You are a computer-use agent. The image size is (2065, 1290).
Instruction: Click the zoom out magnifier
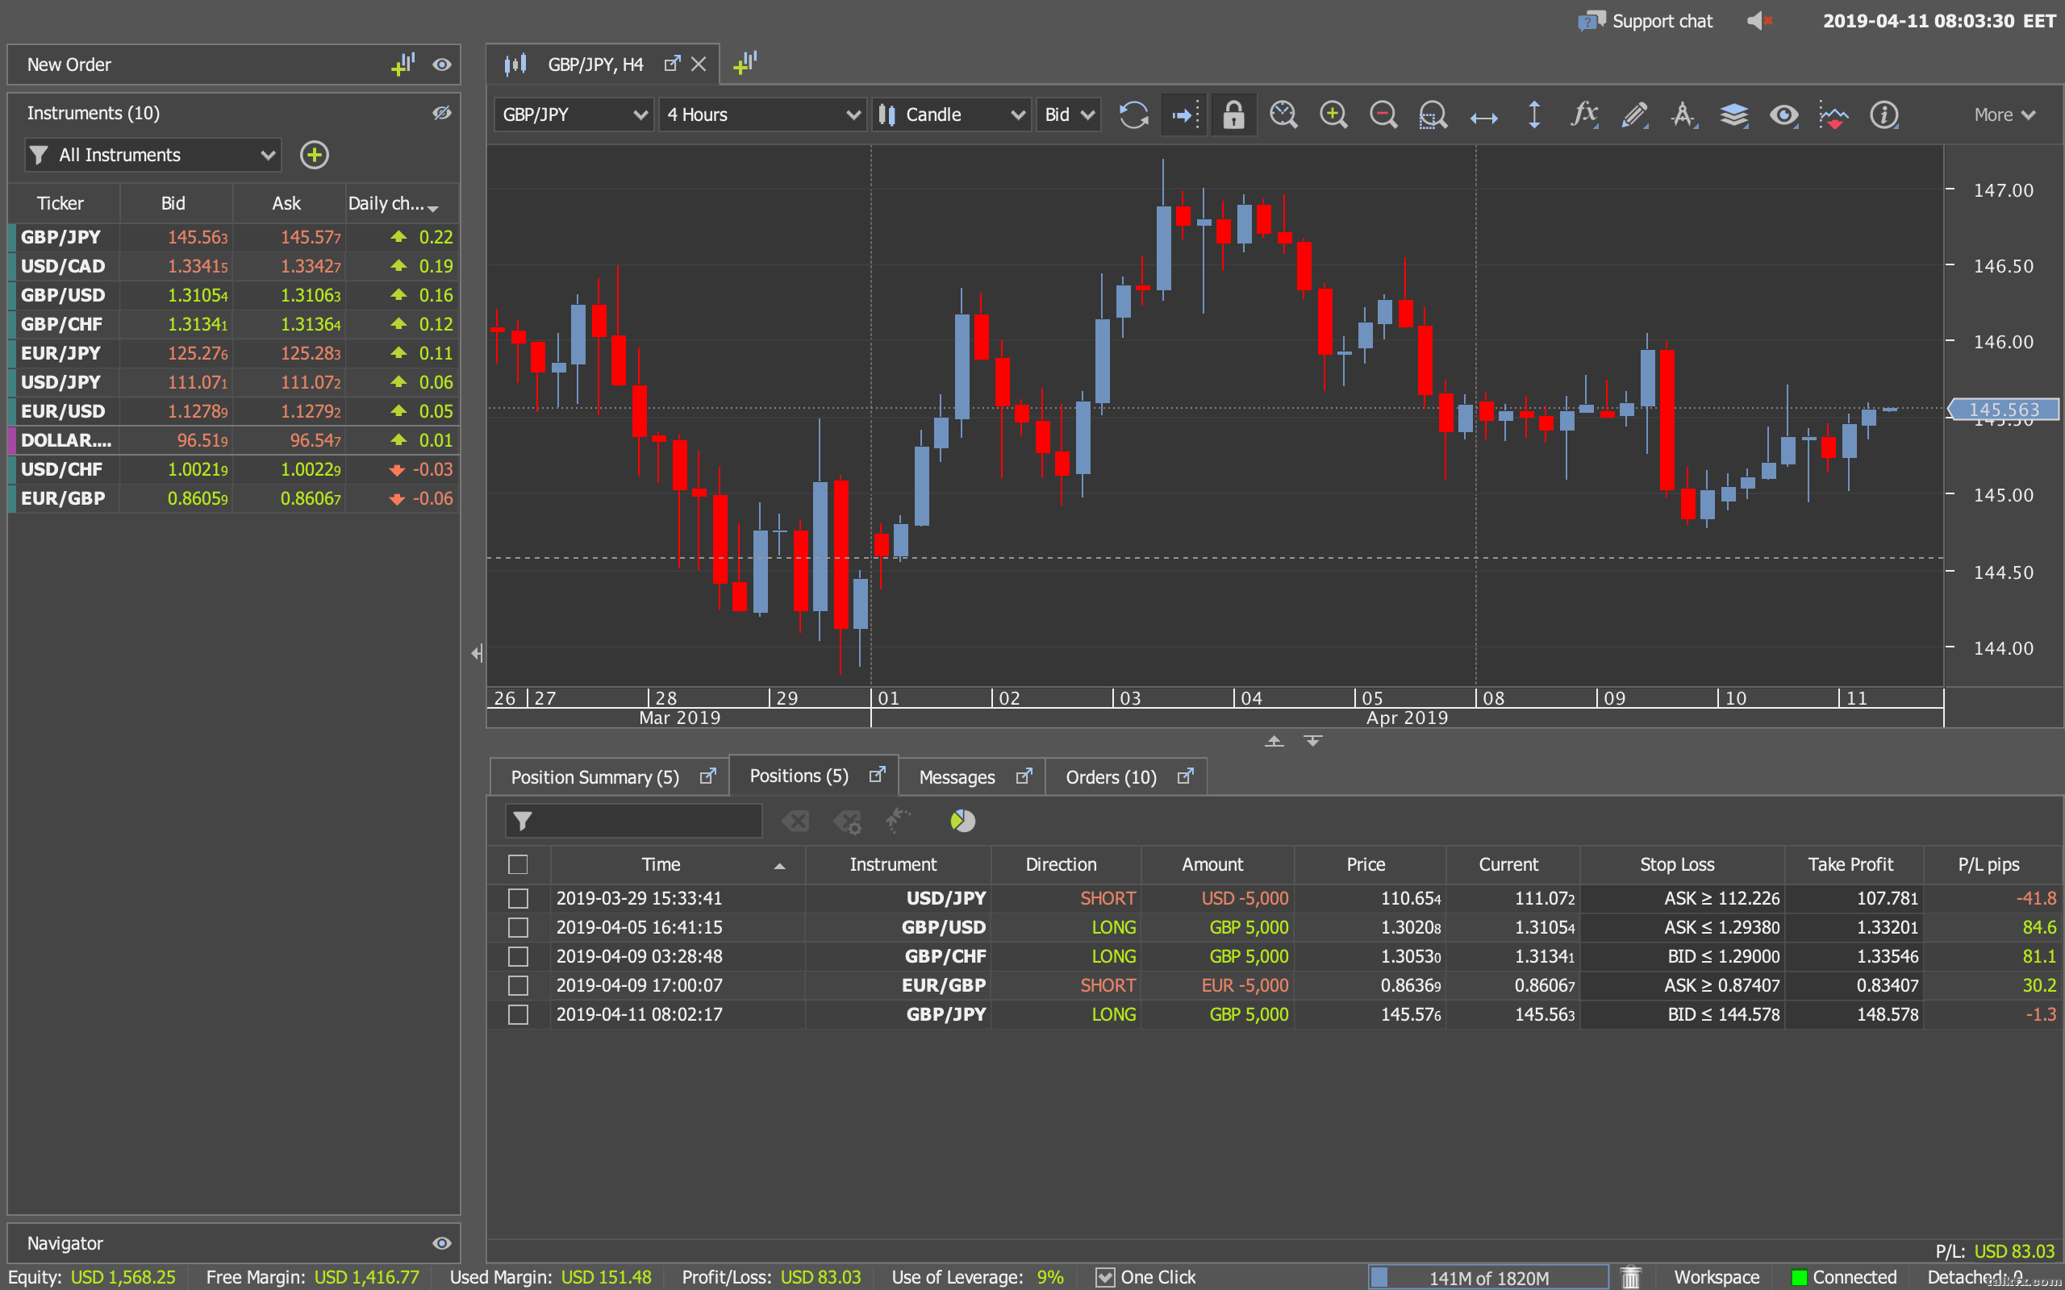coord(1383,114)
